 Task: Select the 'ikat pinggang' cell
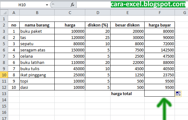click(37, 75)
